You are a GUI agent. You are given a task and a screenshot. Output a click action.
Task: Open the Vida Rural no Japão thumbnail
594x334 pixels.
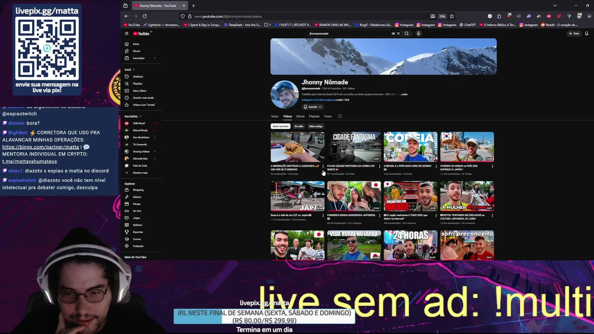click(x=354, y=245)
